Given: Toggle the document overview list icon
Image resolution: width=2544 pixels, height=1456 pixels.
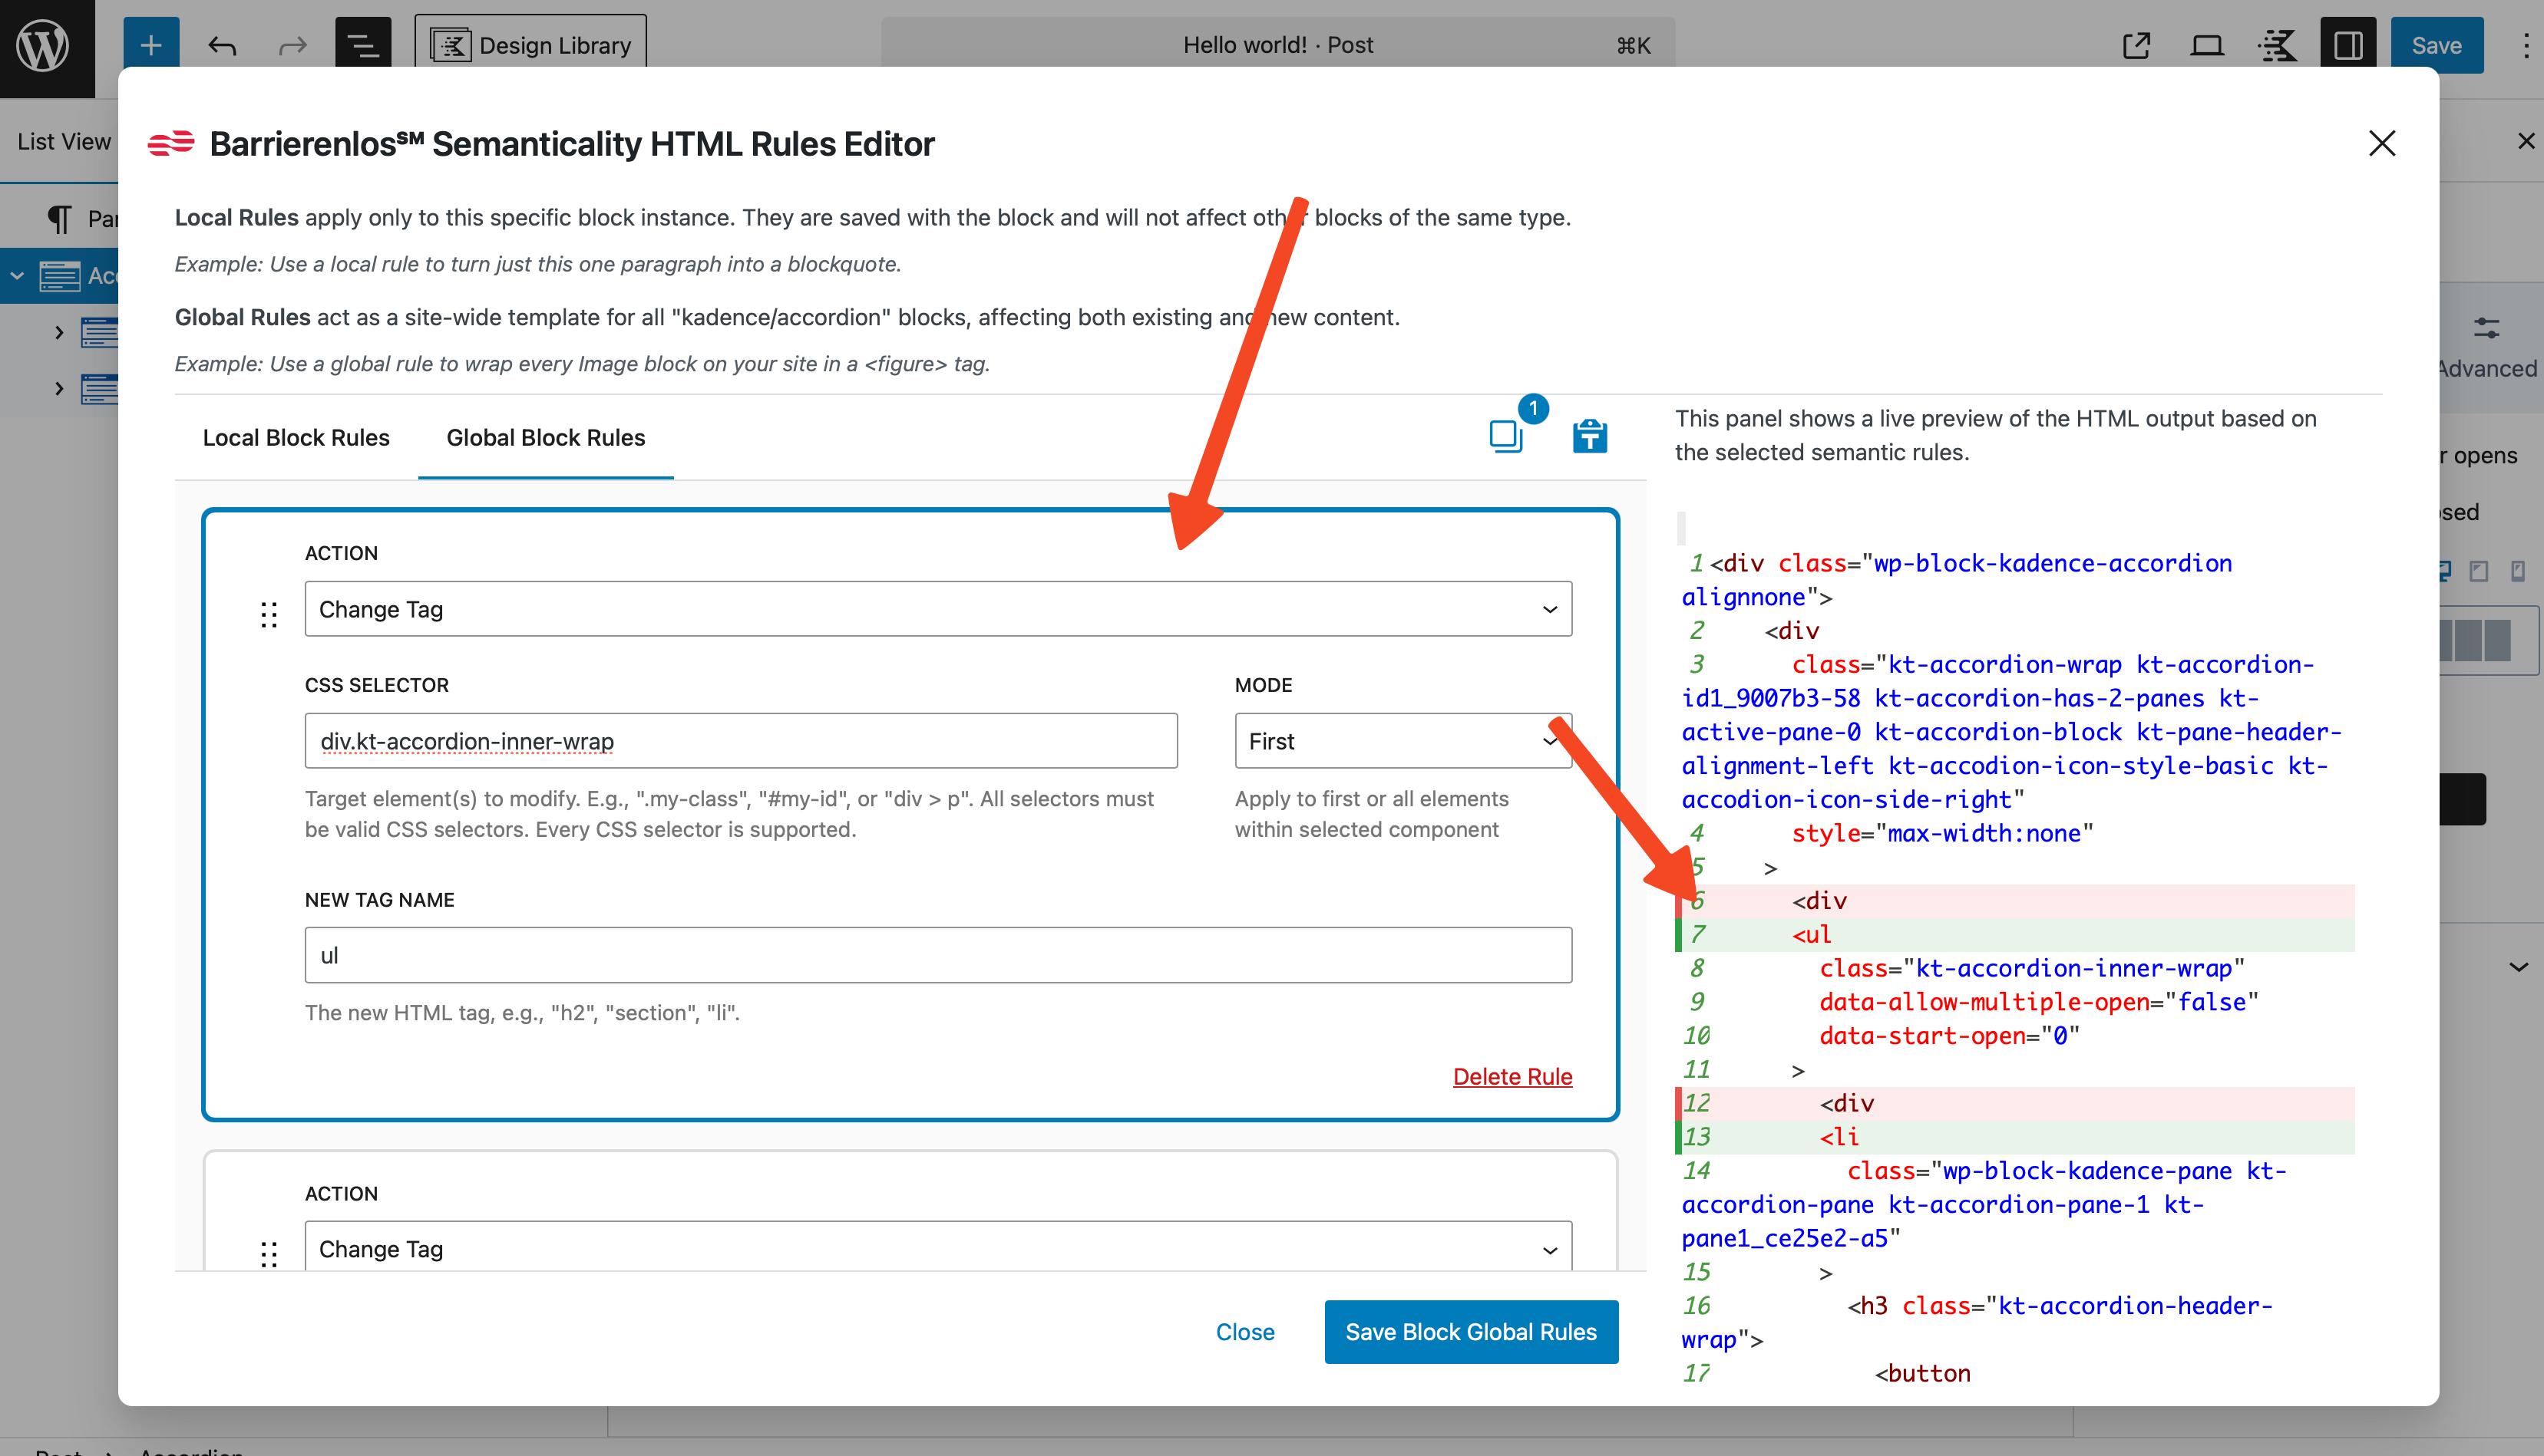Looking at the screenshot, I should (362, 45).
